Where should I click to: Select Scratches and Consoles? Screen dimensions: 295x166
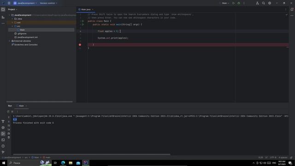(x=26, y=45)
